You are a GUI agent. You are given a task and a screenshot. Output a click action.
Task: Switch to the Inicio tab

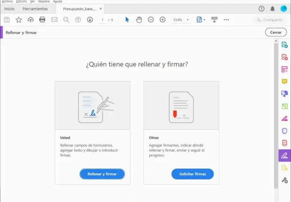pos(9,9)
